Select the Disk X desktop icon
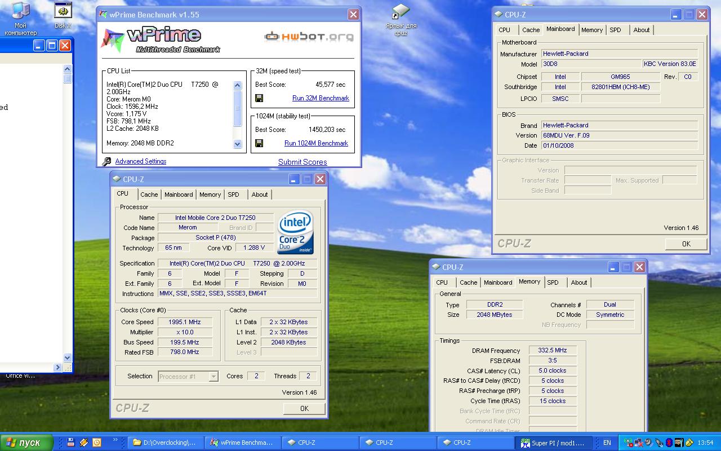Image resolution: width=721 pixels, height=451 pixels. pyautogui.click(x=63, y=15)
